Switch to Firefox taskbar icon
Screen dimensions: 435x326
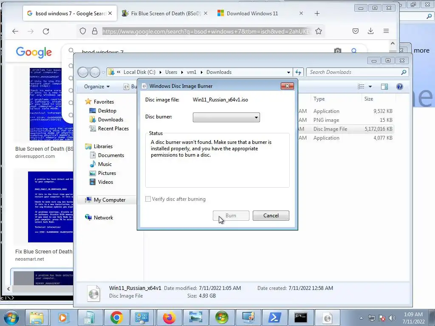pyautogui.click(x=169, y=318)
